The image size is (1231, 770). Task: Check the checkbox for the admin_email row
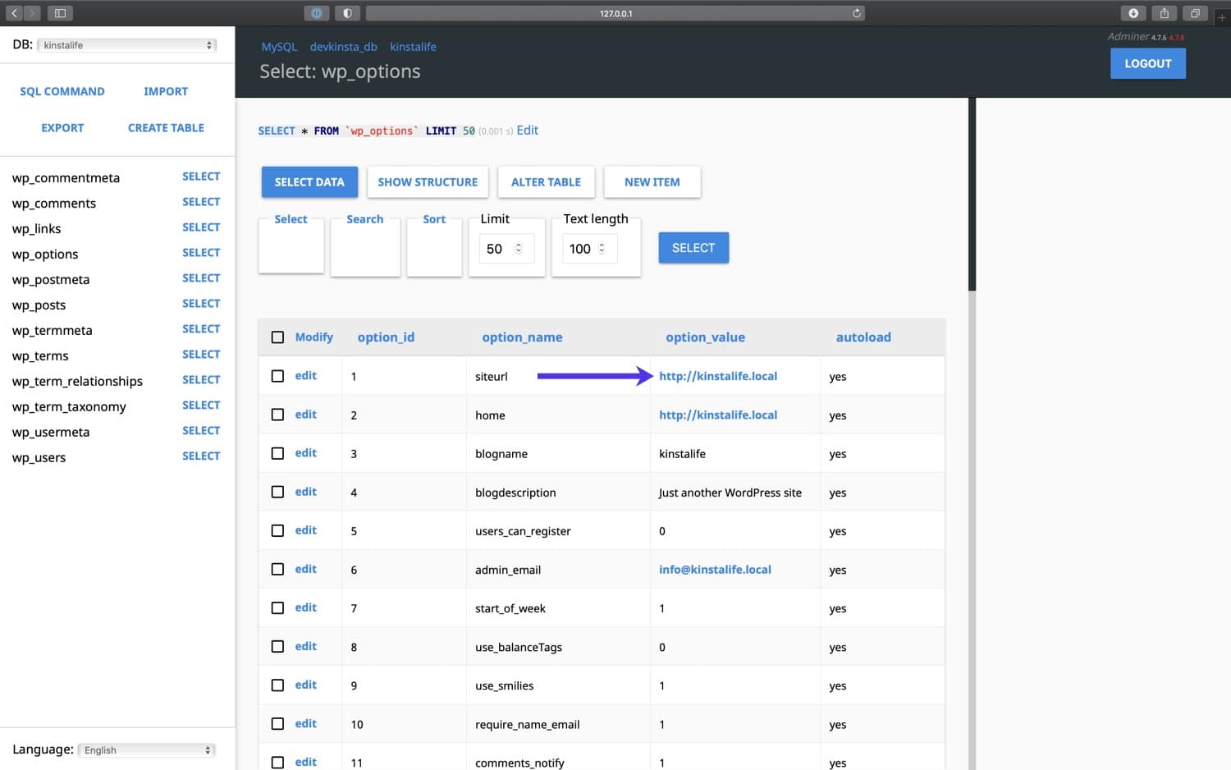click(x=277, y=569)
